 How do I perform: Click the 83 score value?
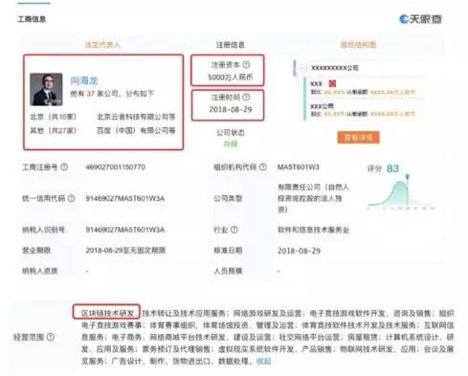tap(392, 168)
